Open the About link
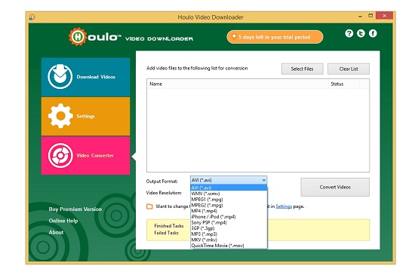Screen dimensions: 415x278 click(56, 232)
